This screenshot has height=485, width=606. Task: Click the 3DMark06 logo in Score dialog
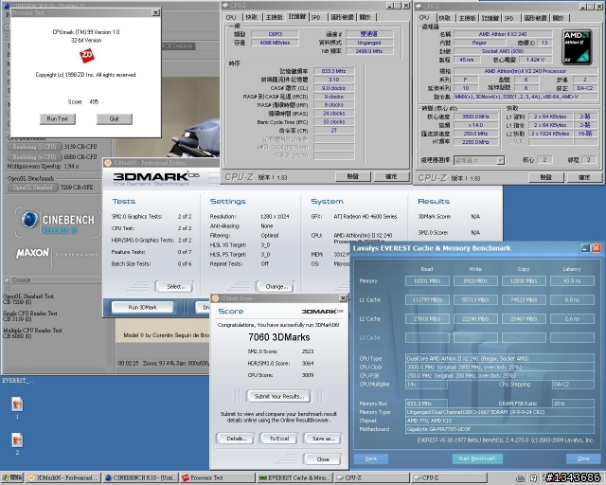[322, 312]
